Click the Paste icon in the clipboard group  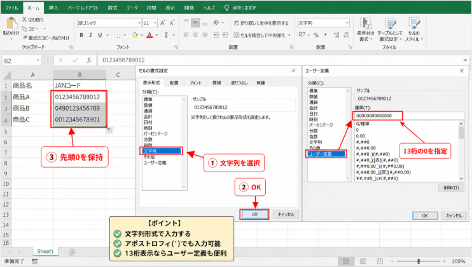pos(11,24)
